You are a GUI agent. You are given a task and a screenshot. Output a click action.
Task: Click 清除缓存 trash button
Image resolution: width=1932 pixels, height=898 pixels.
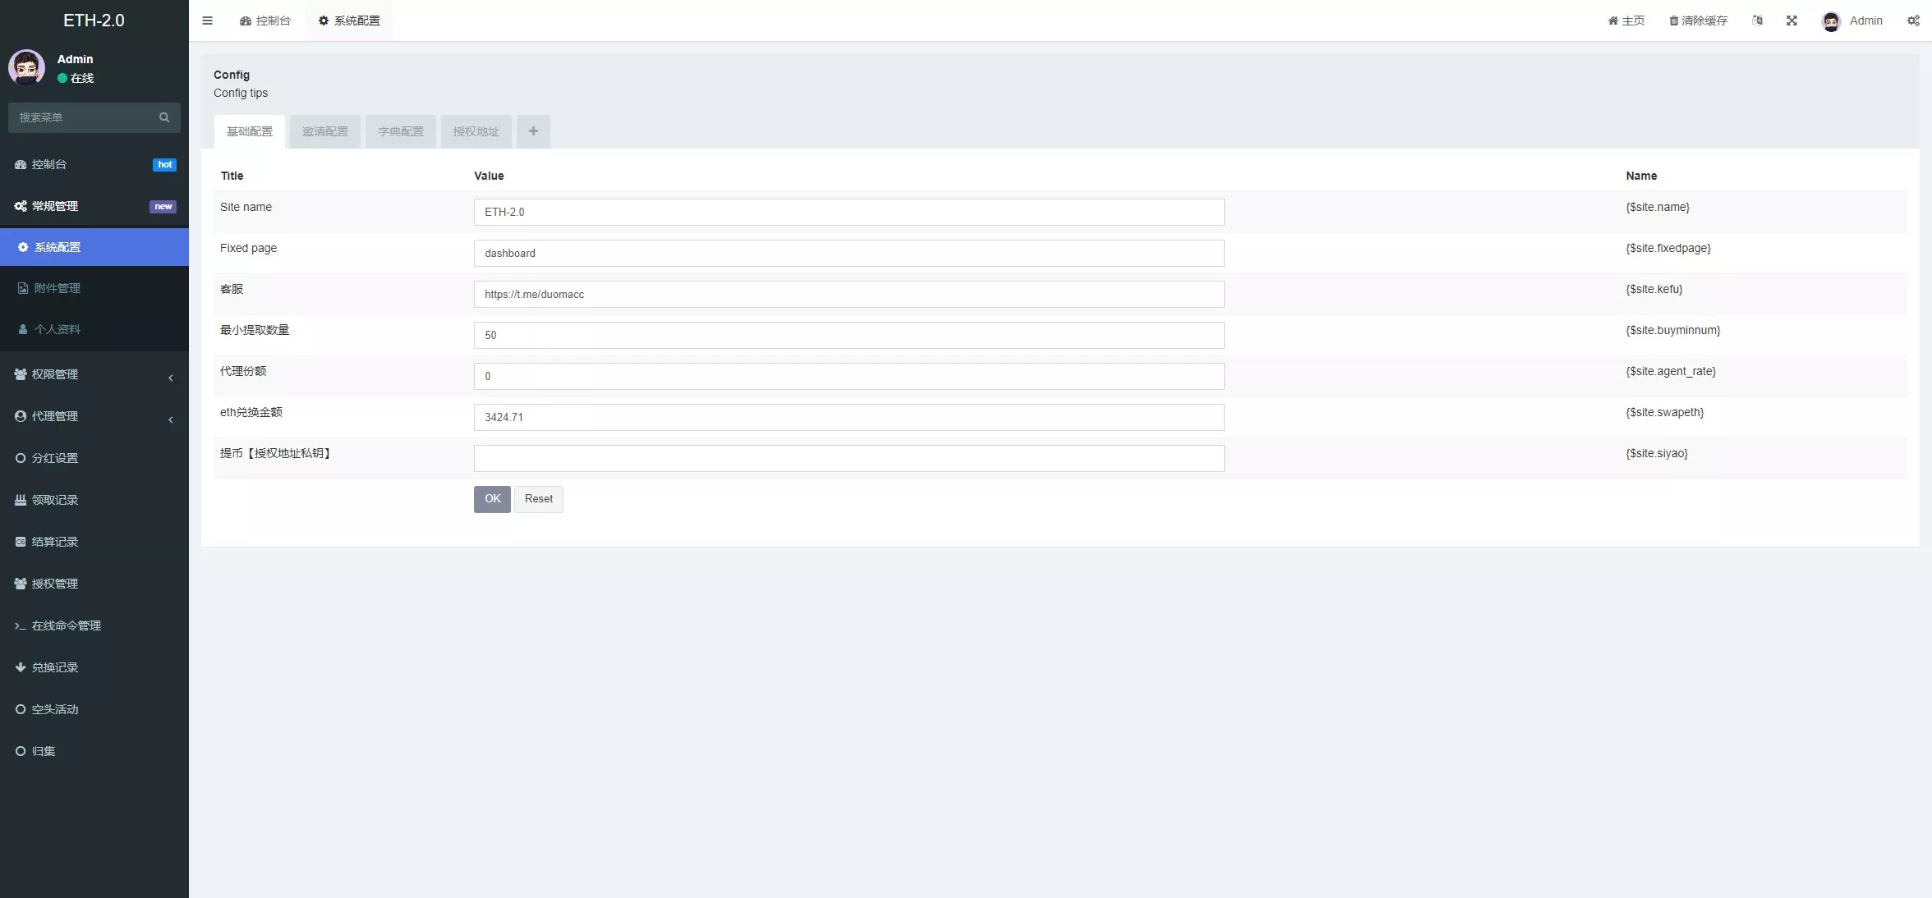1698,21
